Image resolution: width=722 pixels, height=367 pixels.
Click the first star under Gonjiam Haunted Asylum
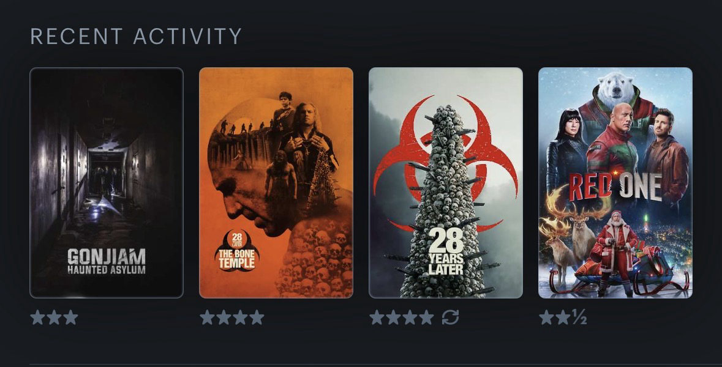38,317
